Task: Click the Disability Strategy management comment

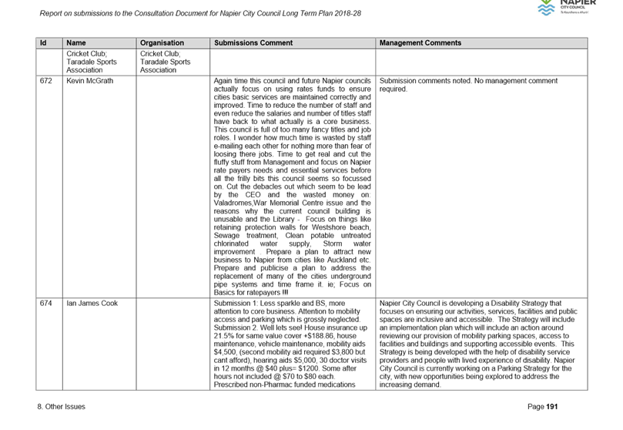Action: (x=478, y=344)
